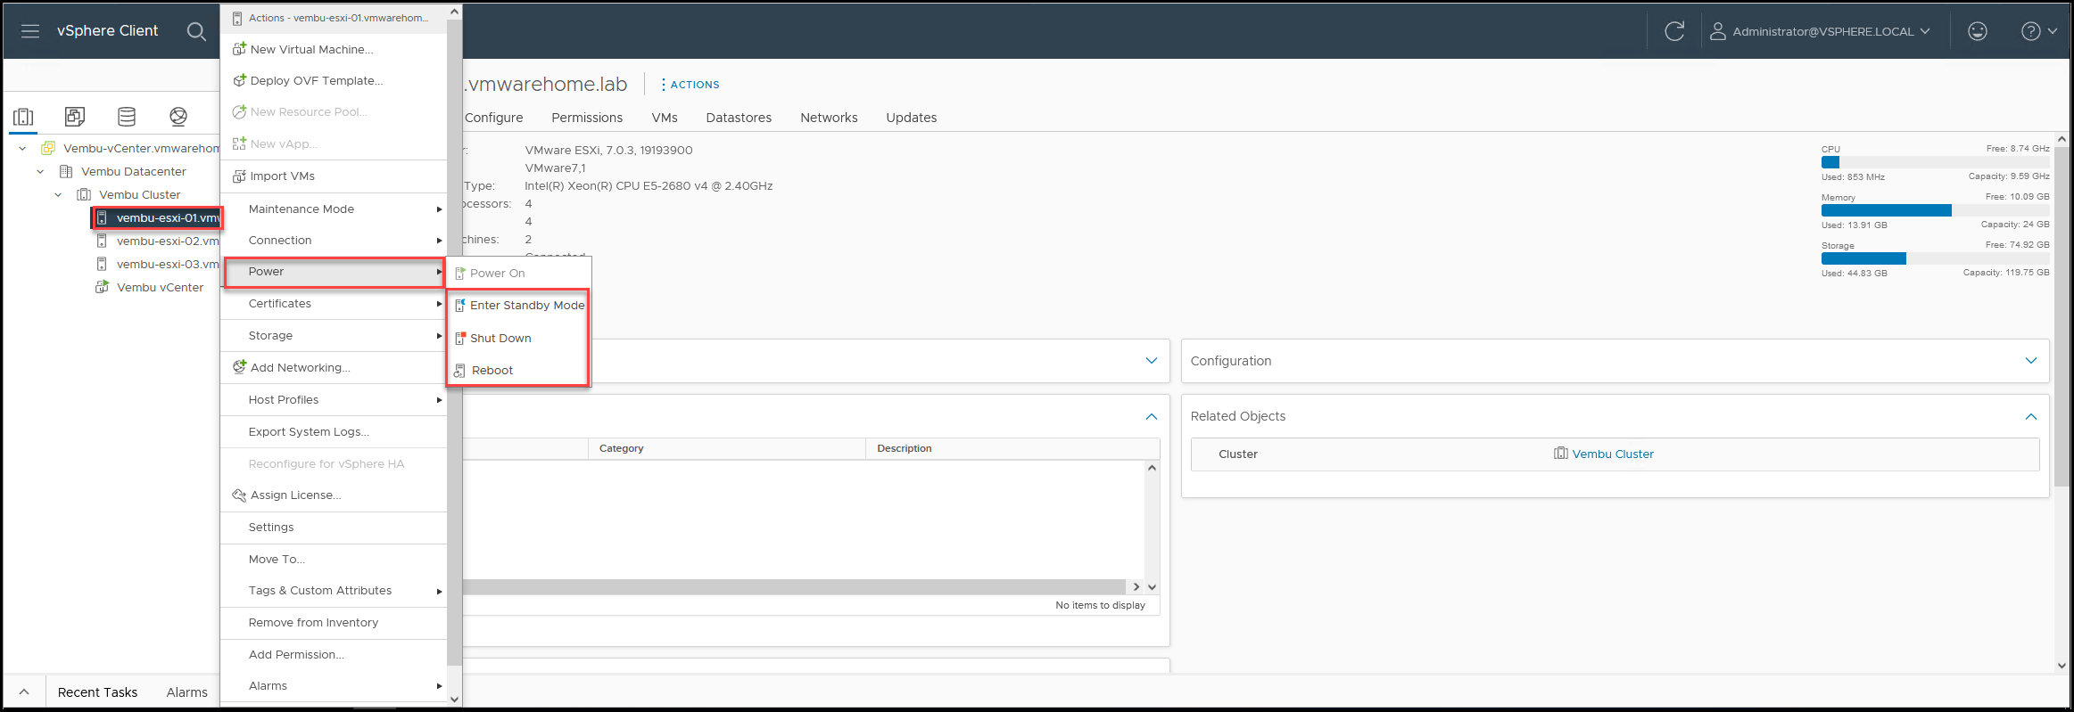
Task: Click the Category column header
Action: click(726, 448)
